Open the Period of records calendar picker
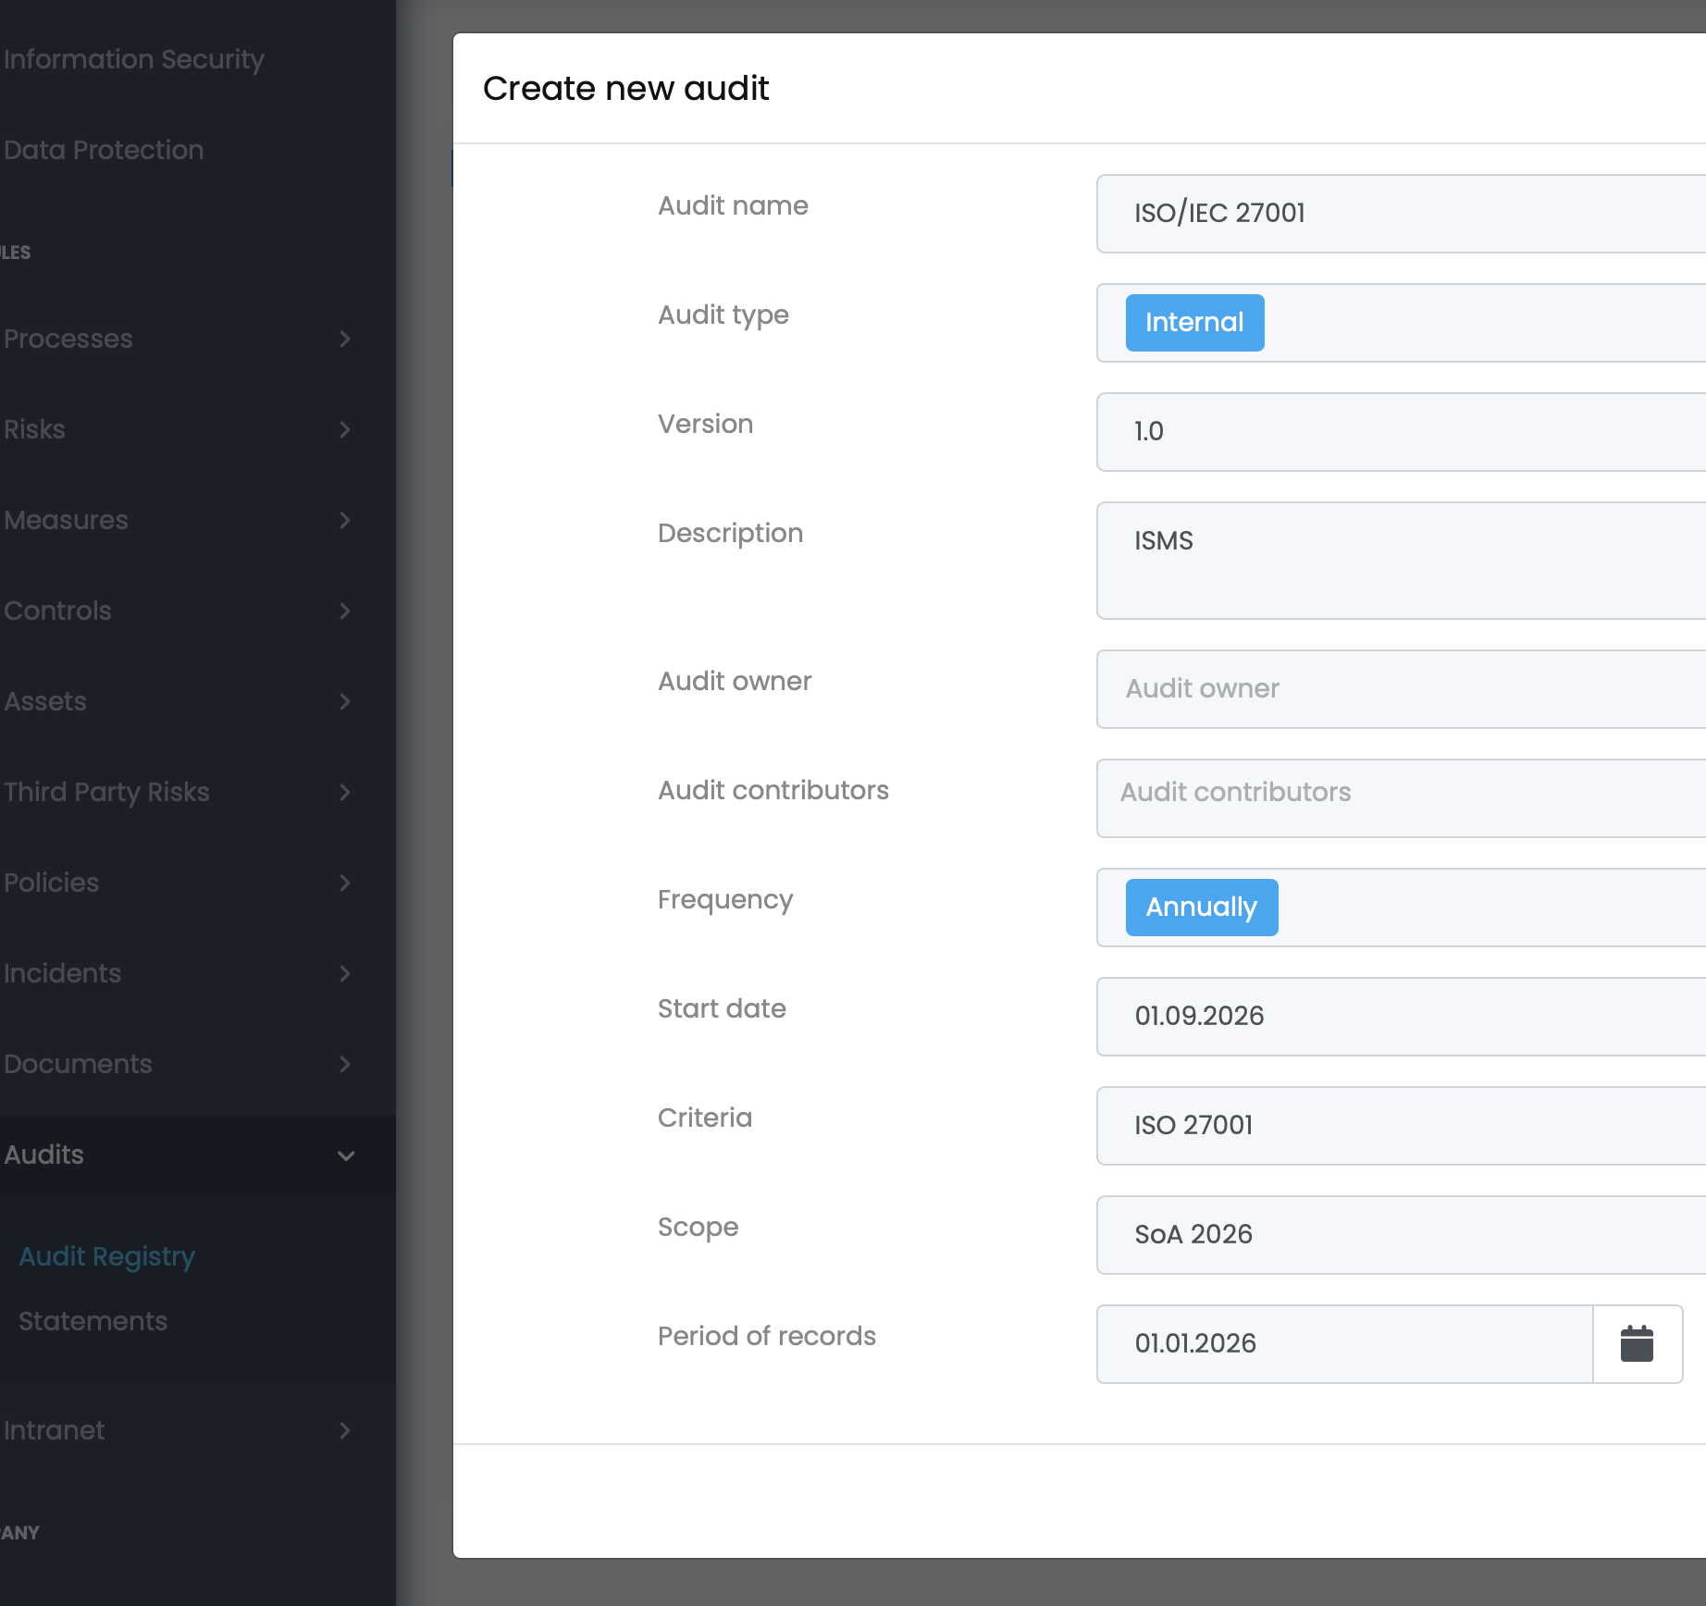This screenshot has width=1706, height=1606. [x=1637, y=1343]
